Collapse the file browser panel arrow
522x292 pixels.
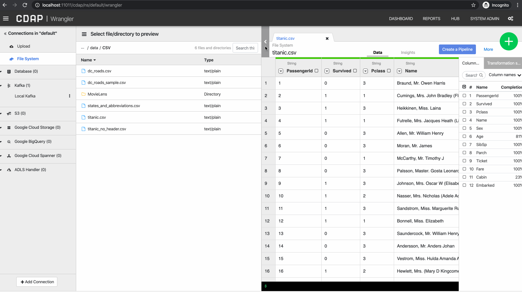[265, 41]
